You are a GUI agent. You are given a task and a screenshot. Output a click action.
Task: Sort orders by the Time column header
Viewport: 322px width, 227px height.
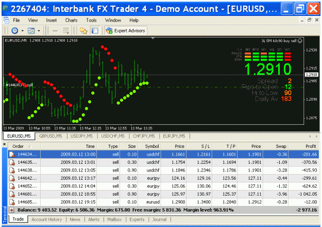[69, 146]
